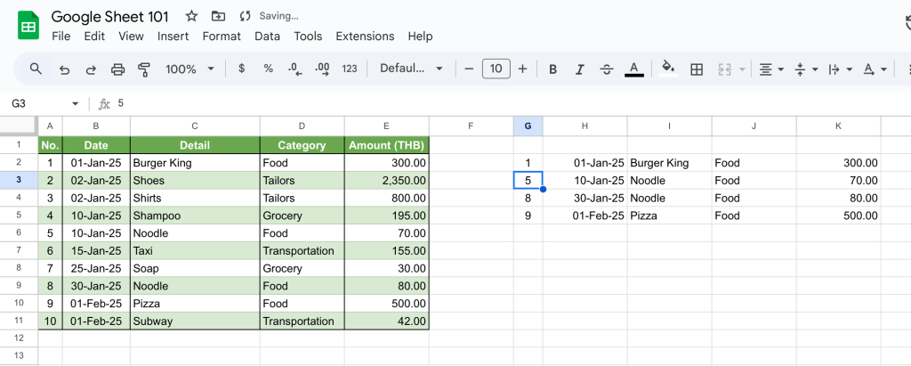
Task: Open the Extensions menu
Action: pos(365,37)
